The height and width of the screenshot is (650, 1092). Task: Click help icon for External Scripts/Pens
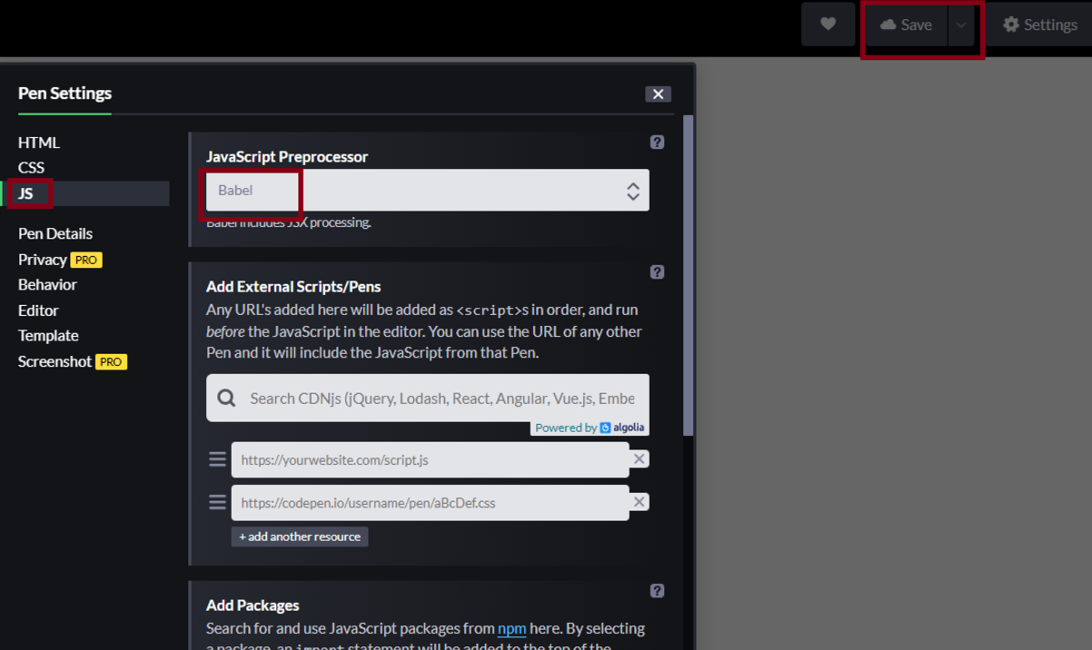(x=657, y=272)
